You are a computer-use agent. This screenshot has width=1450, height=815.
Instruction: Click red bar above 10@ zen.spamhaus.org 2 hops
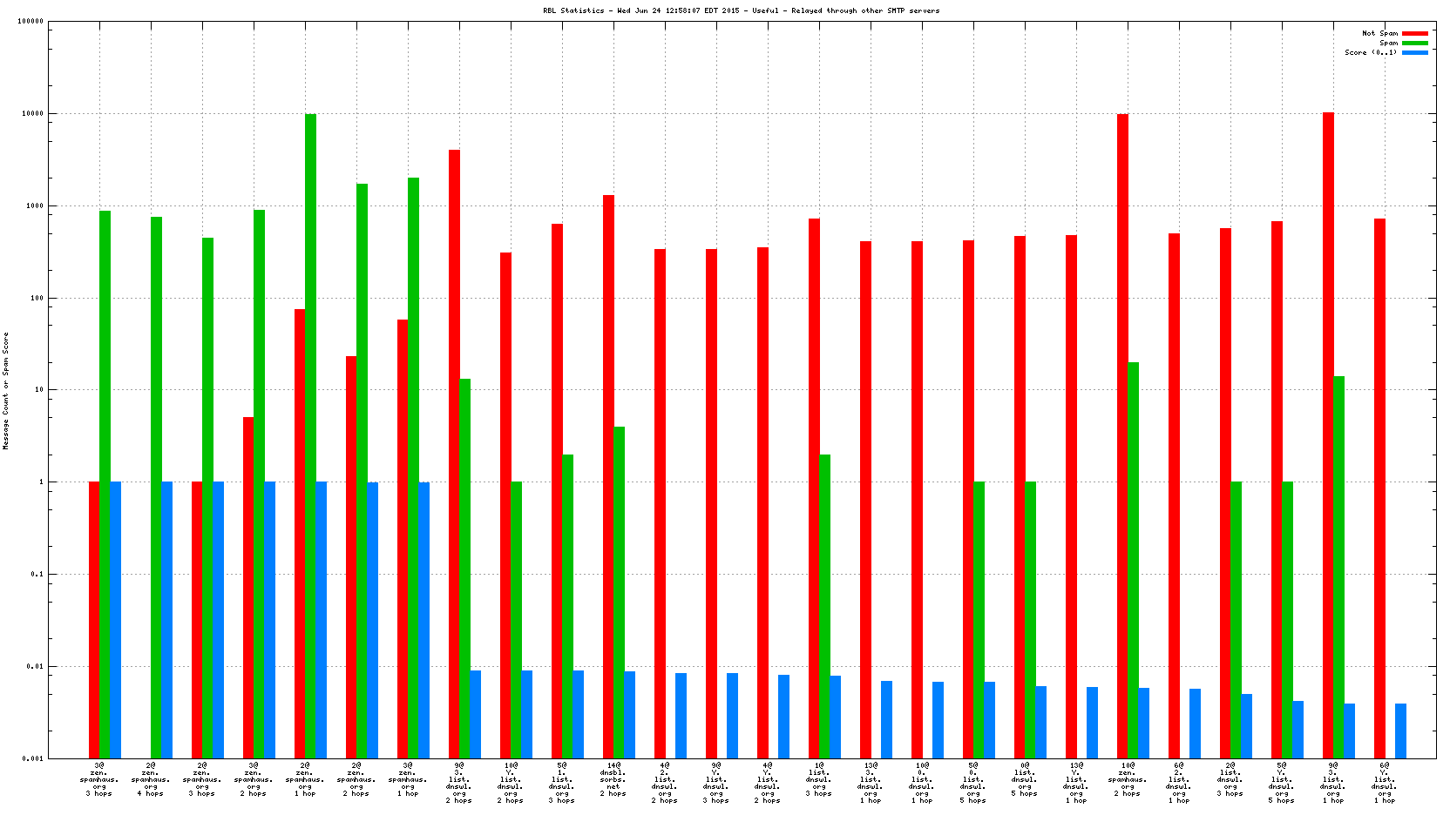(1122, 435)
